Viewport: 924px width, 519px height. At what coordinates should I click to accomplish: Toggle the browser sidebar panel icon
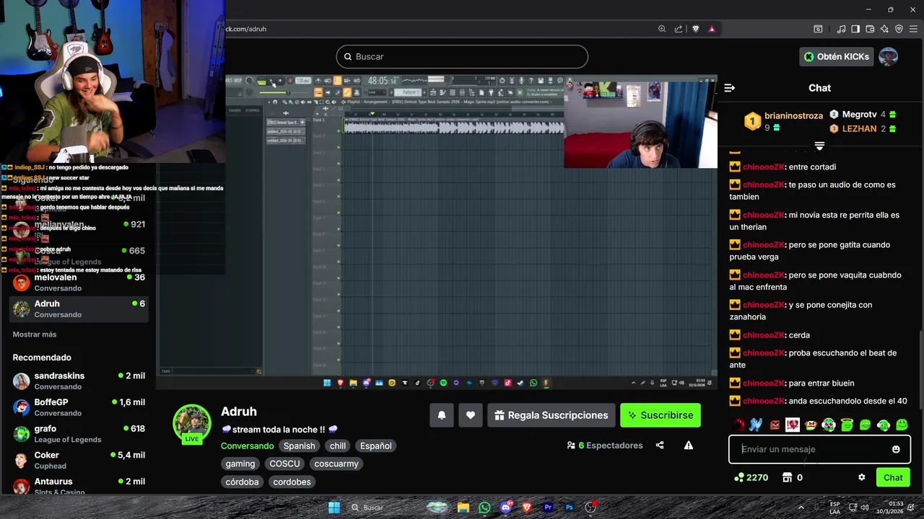click(855, 29)
